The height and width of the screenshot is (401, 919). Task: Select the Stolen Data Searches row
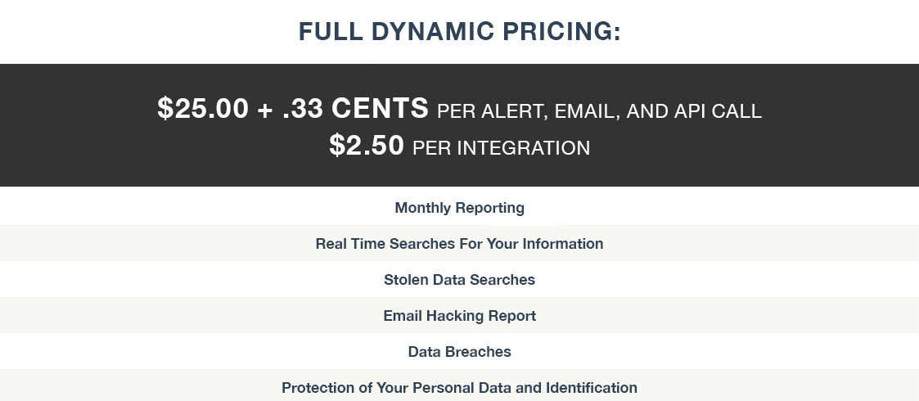click(x=460, y=280)
